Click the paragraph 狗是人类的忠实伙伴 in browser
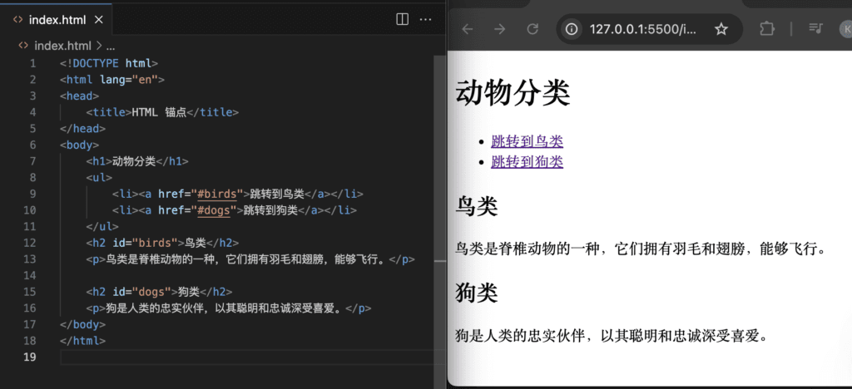 pos(612,335)
